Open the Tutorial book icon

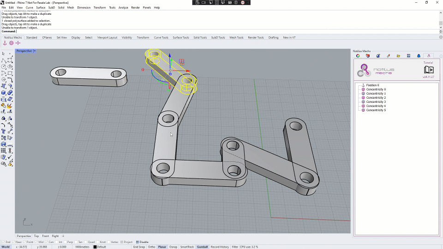tap(429, 70)
